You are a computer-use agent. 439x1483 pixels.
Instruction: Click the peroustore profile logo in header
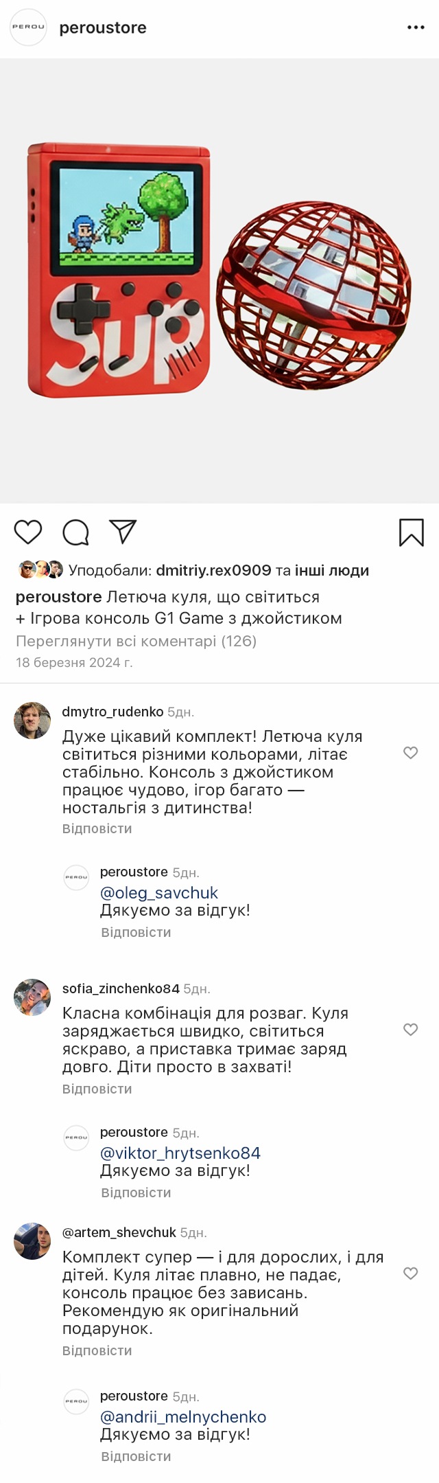pyautogui.click(x=28, y=27)
